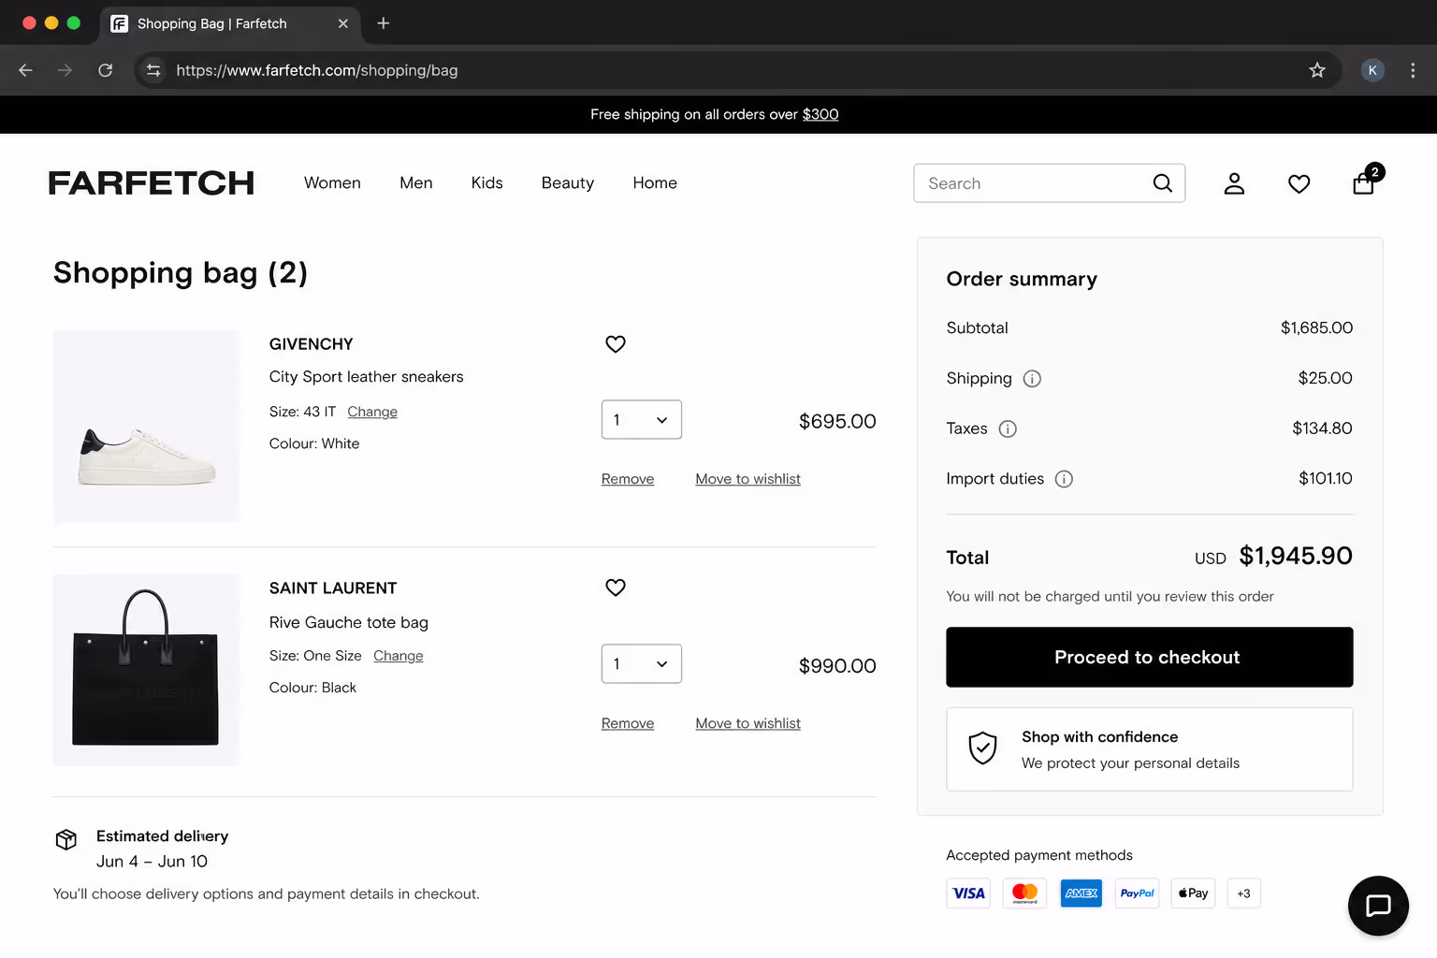Click the Apple Pay payment icon

(1193, 893)
